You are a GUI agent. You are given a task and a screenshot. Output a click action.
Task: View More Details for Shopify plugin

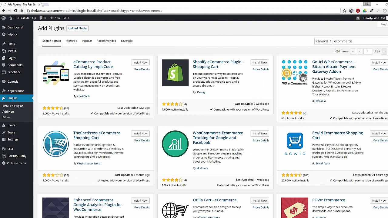[x=261, y=69]
